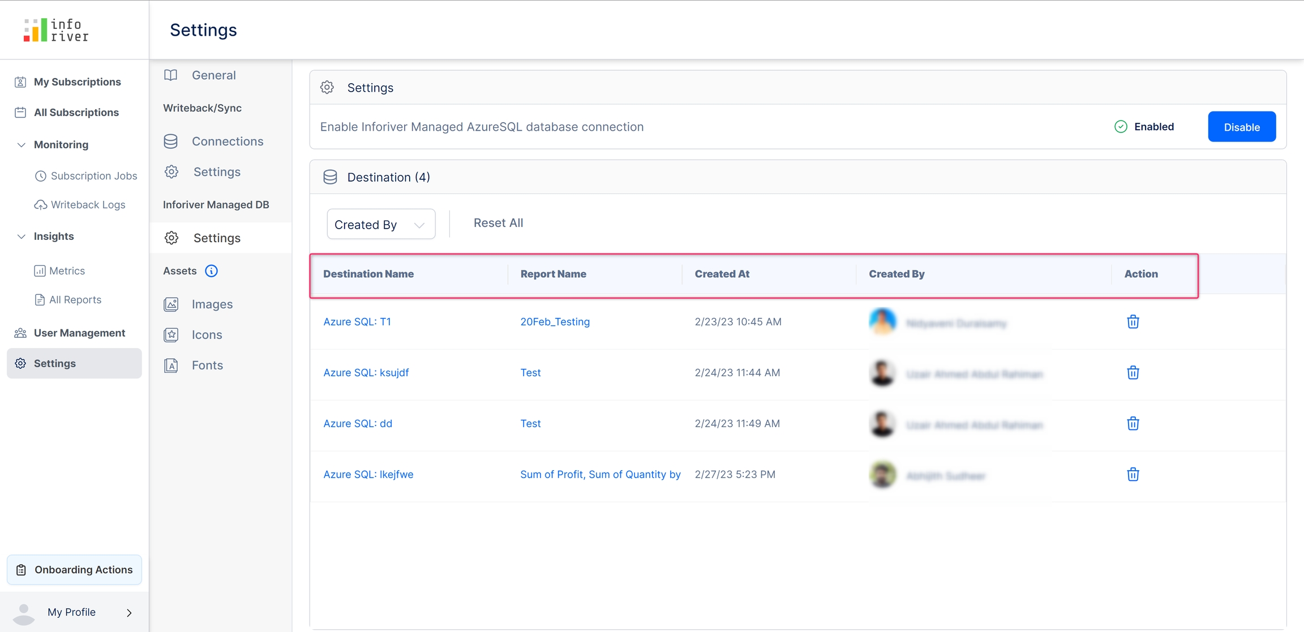
Task: Go to User Management page
Action: [79, 333]
